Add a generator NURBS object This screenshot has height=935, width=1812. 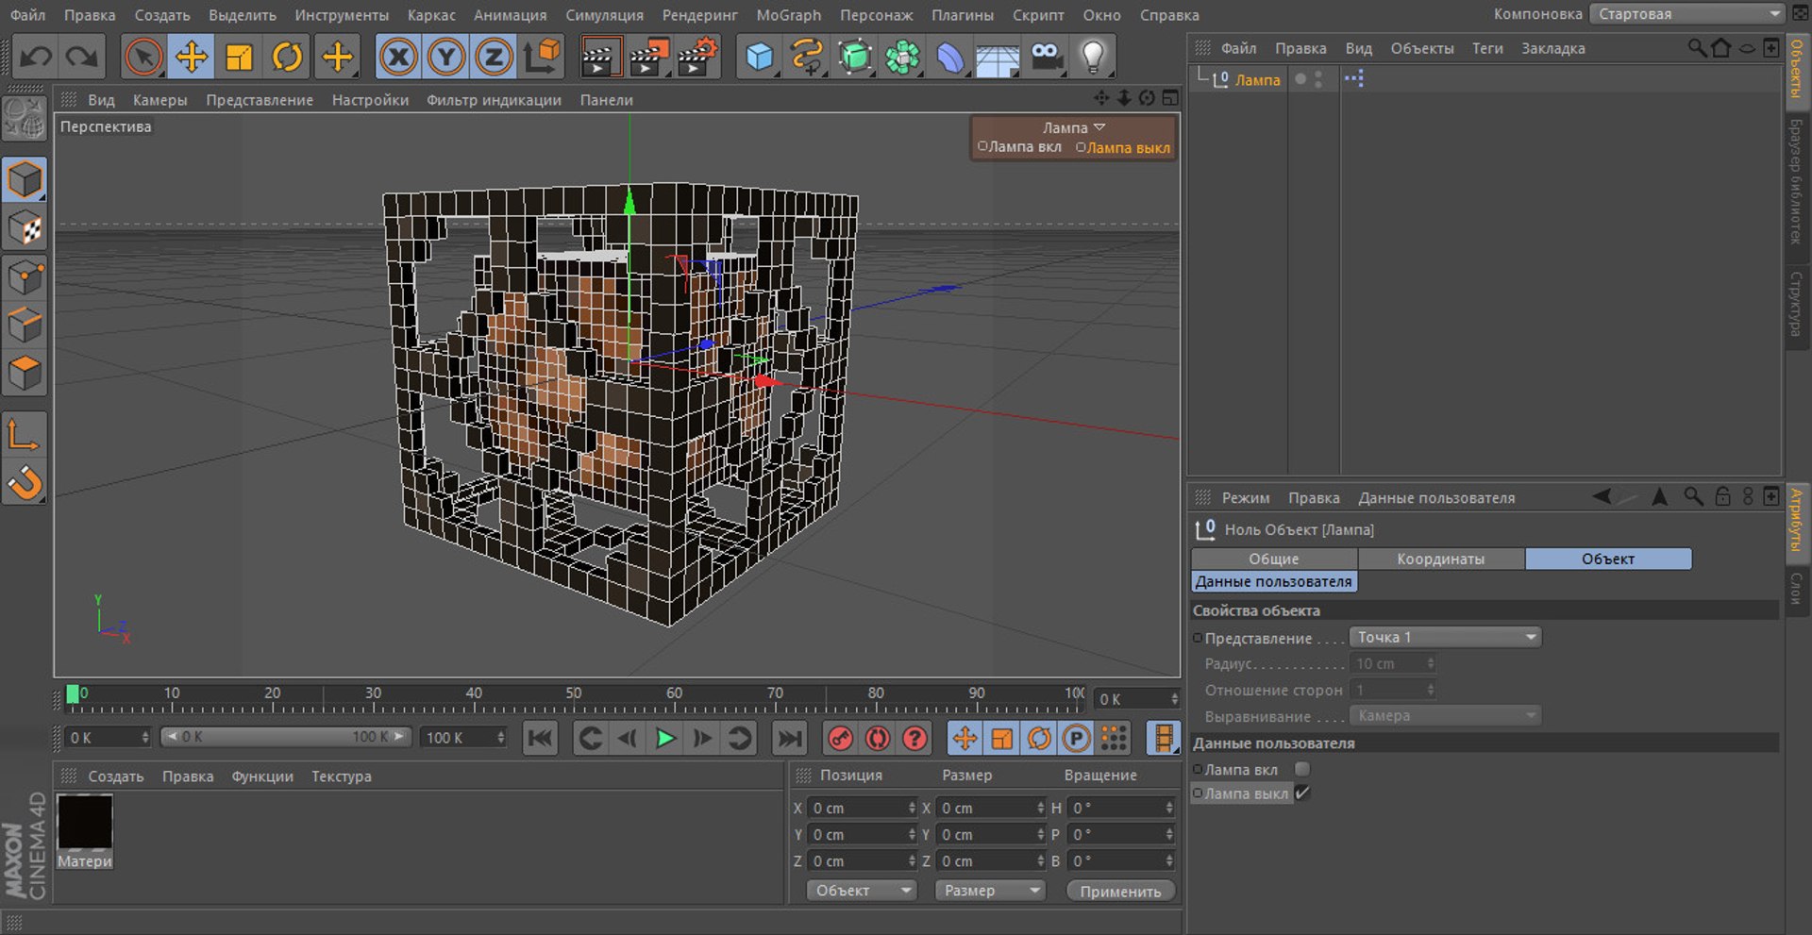(855, 58)
